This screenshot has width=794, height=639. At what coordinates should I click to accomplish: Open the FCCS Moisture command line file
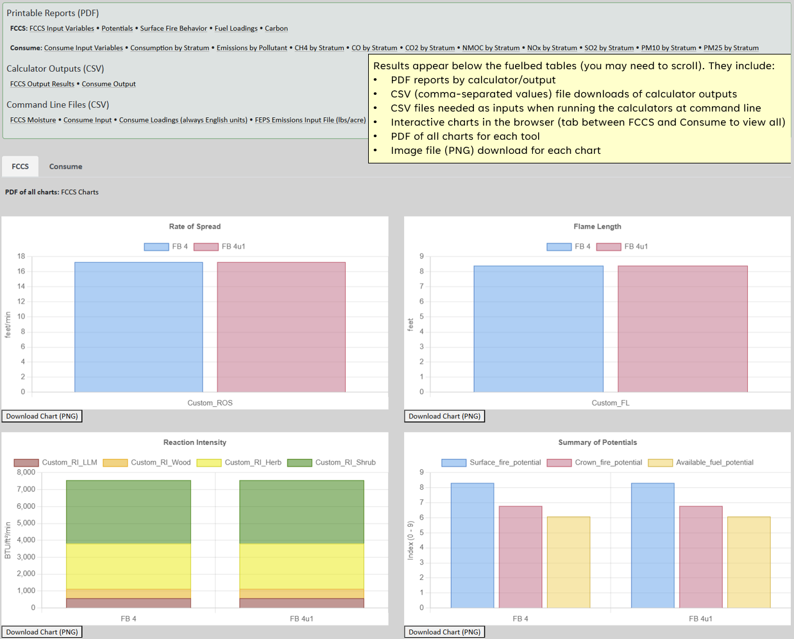[x=33, y=120]
